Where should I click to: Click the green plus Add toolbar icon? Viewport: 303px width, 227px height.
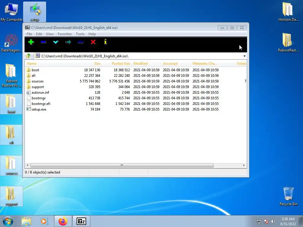click(31, 42)
